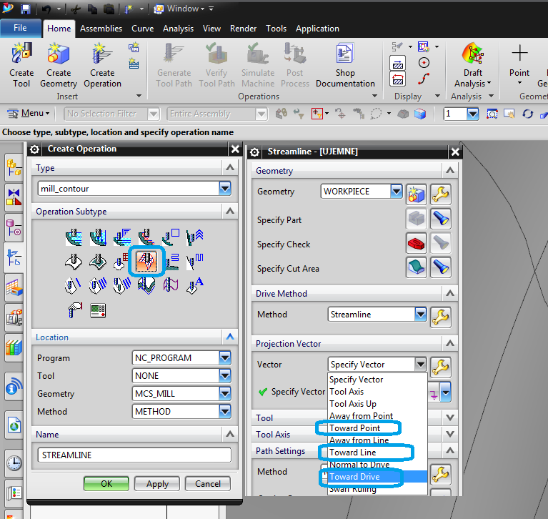
Task: Expand the Tool section in Streamline
Action: [x=450, y=417]
